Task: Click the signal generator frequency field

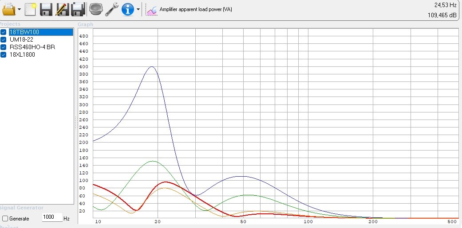Action: 52,218
